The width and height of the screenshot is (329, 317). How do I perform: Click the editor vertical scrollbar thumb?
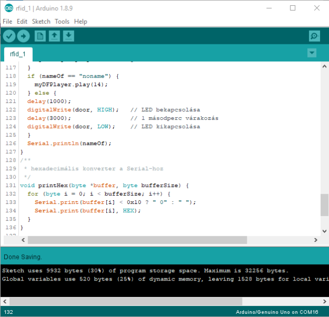pyautogui.click(x=324, y=204)
